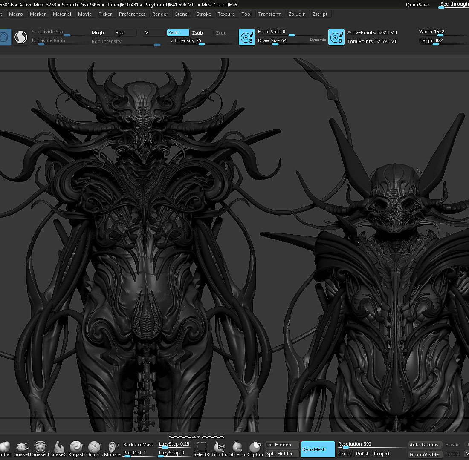Click the QuickSave button
The width and height of the screenshot is (469, 460).
pyautogui.click(x=417, y=5)
